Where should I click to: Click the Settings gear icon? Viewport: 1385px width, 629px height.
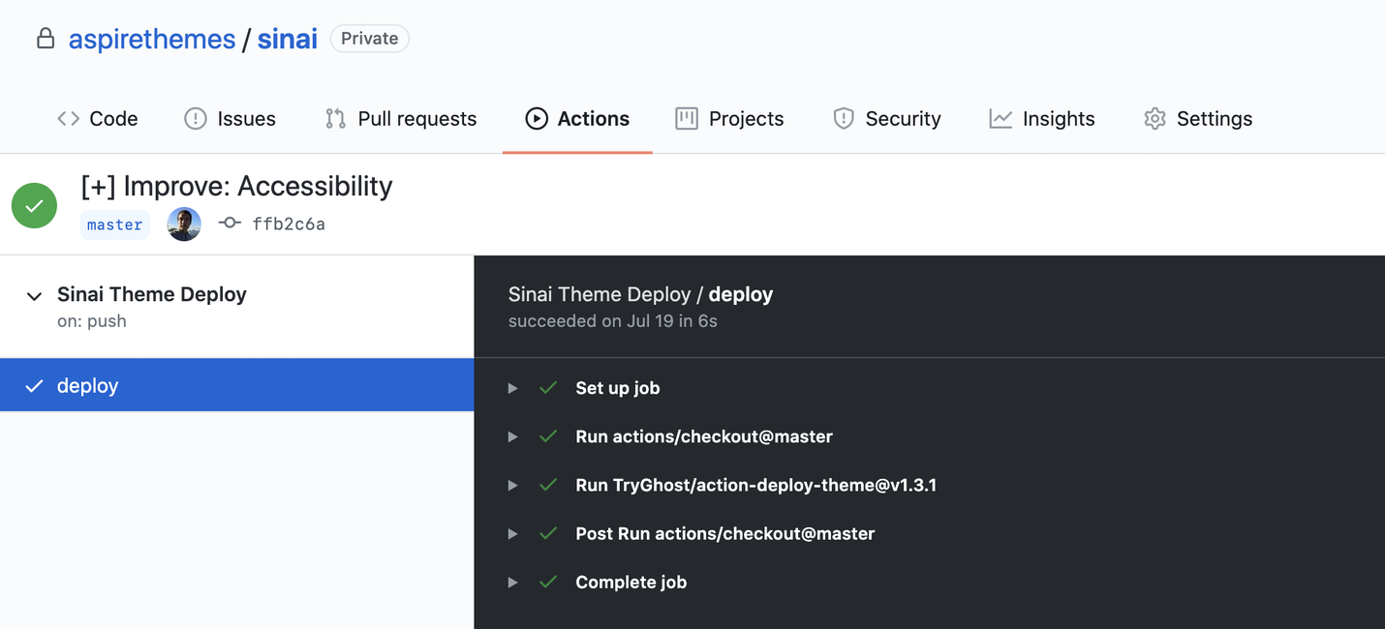[x=1154, y=119]
